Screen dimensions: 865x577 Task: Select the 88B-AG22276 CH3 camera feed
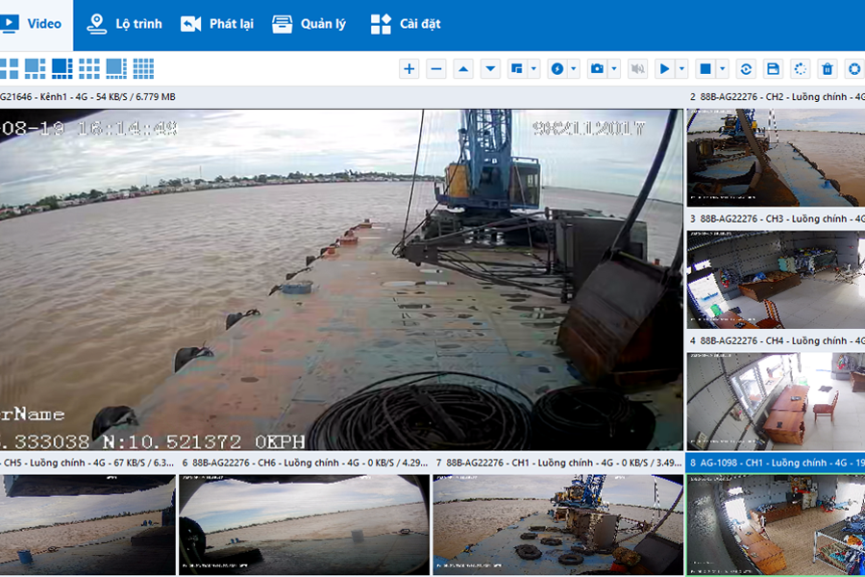(776, 279)
